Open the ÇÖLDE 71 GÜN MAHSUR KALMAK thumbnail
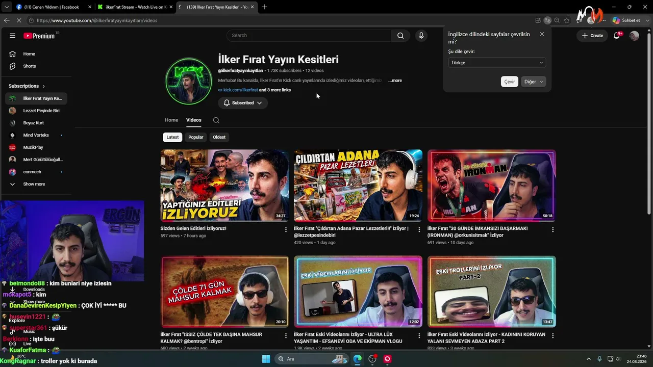This screenshot has height=367, width=653. click(x=224, y=292)
